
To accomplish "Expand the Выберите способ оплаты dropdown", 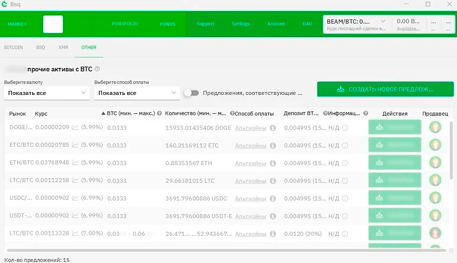I will [x=137, y=93].
